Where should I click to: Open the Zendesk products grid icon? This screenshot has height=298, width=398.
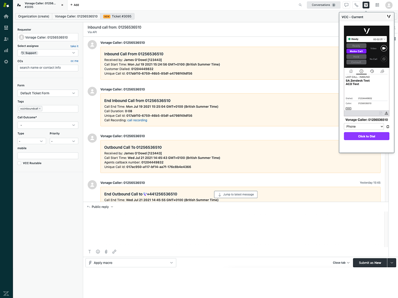click(x=377, y=5)
